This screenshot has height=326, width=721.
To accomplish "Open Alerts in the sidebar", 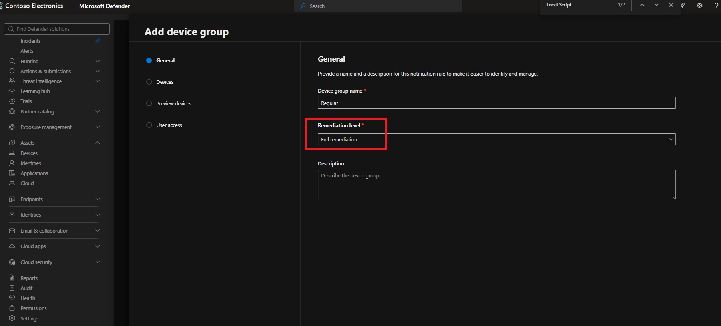I will click(x=27, y=51).
